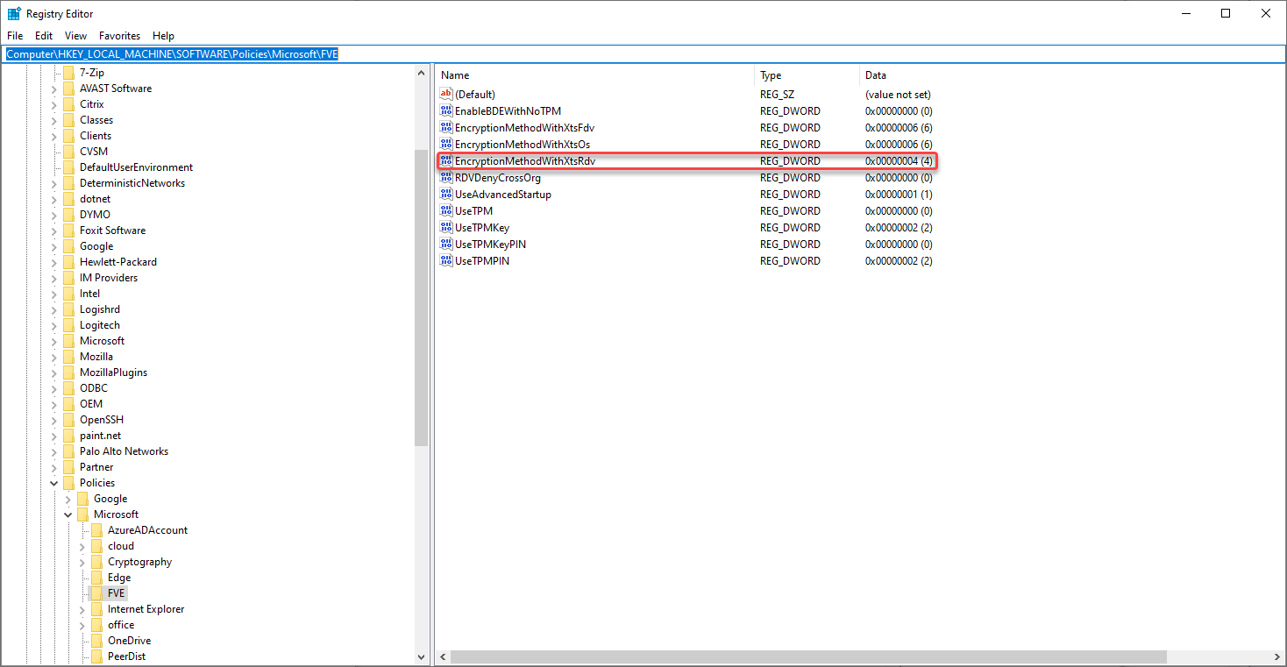Click the UseTPMKey DWORD icon
The height and width of the screenshot is (667, 1287).
coord(446,228)
